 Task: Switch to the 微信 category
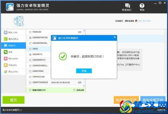[13, 52]
